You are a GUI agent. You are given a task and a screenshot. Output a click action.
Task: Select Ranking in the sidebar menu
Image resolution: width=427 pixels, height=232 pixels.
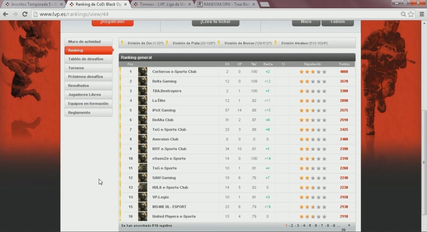click(x=88, y=50)
